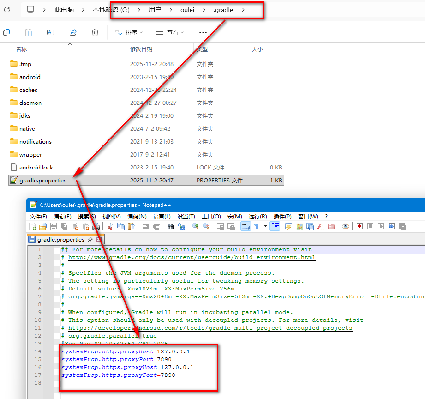
Task: Click the oulei breadcrumb in address bar
Action: [x=188, y=10]
